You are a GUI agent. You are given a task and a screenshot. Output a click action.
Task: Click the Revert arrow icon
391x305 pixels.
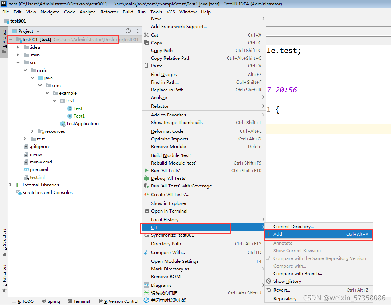pyautogui.click(x=269, y=290)
